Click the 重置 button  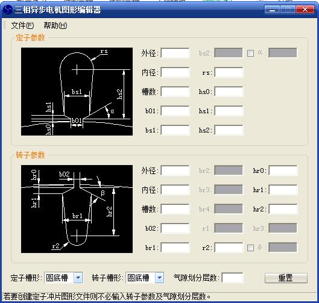coord(286,278)
